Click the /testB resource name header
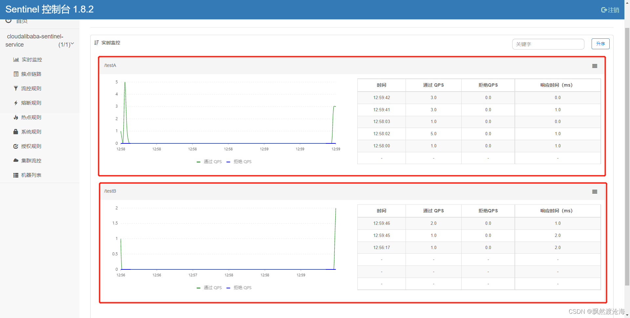The height and width of the screenshot is (318, 630). (x=110, y=191)
